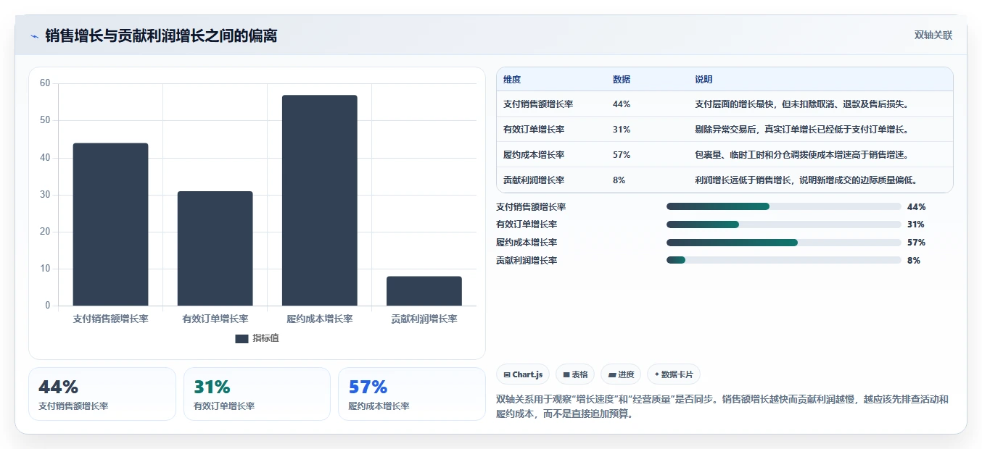Select table cell 有效订单增长率
The width and height of the screenshot is (982, 449).
pos(534,130)
